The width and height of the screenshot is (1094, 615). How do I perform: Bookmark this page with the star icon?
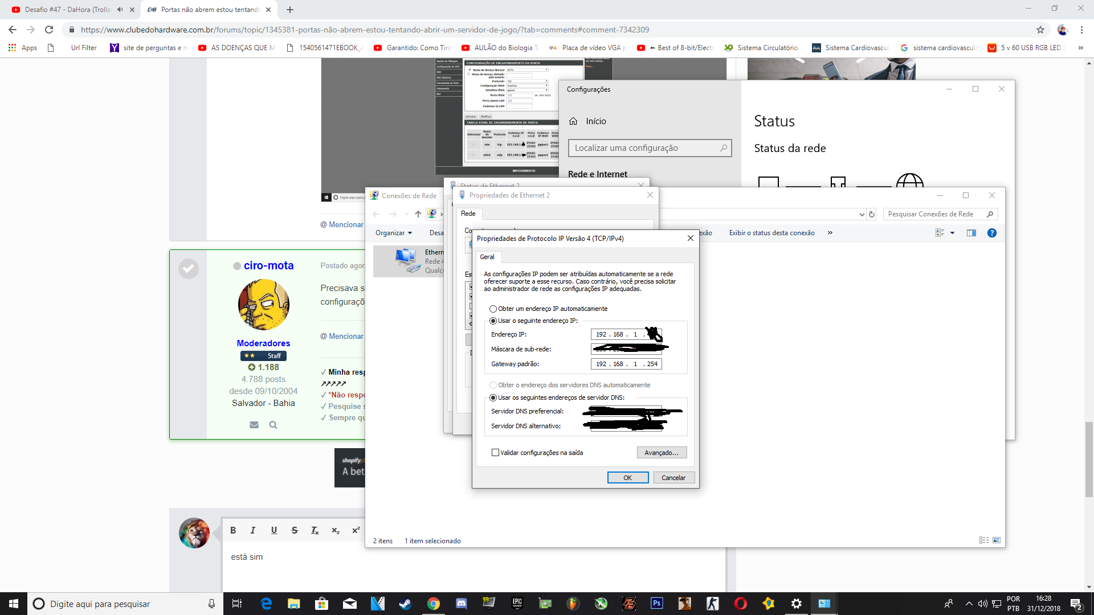(x=1040, y=30)
